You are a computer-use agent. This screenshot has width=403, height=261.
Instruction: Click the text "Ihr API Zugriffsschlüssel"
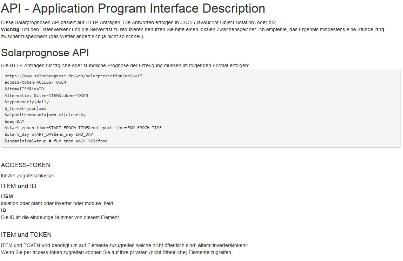point(27,176)
